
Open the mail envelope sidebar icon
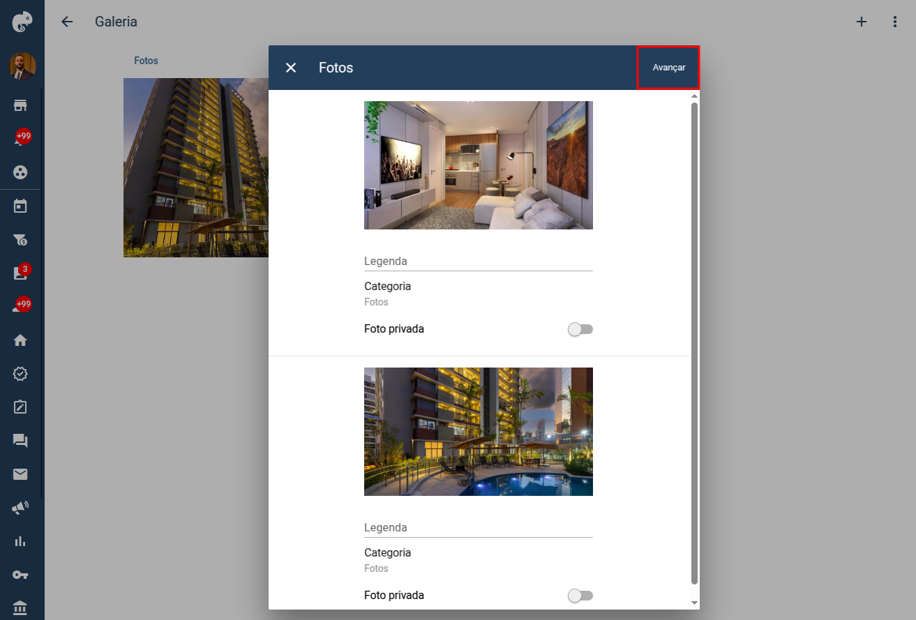click(x=20, y=474)
